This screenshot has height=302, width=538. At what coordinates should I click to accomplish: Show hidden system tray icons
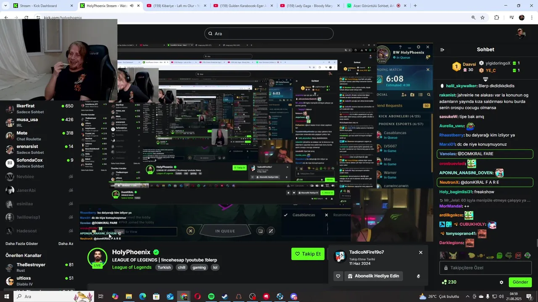[467, 297]
